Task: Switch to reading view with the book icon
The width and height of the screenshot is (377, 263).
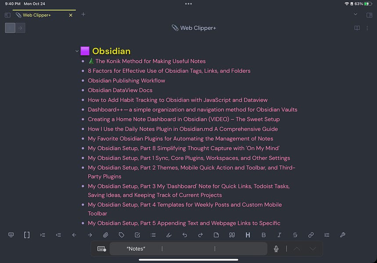Action: 357,28
